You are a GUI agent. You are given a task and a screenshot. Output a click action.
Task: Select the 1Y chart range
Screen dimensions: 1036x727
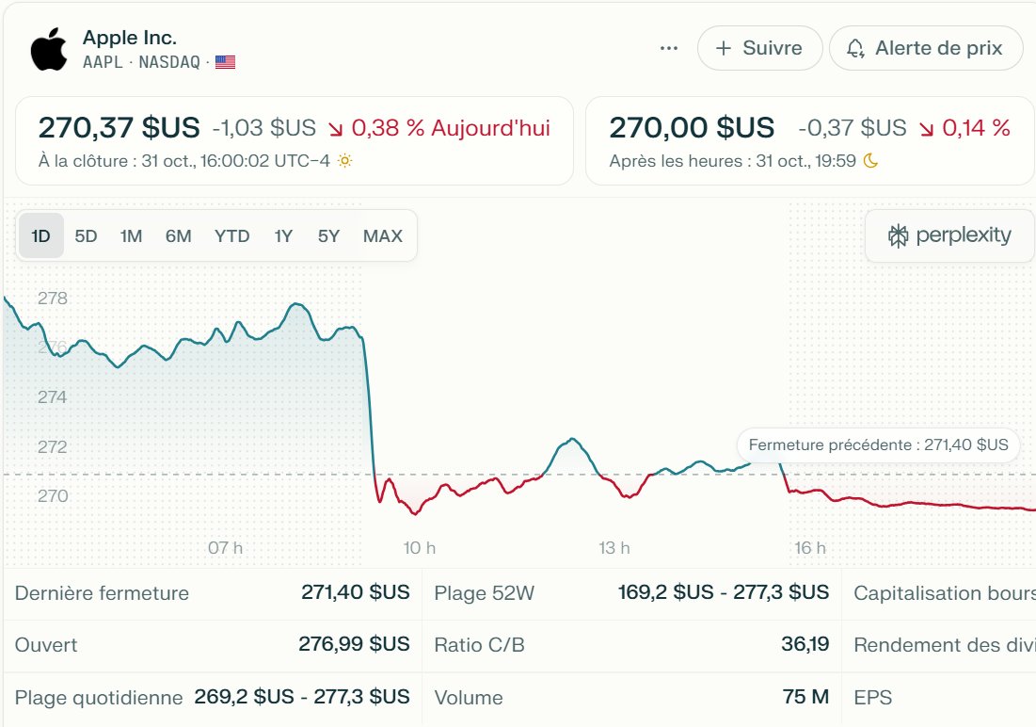(x=283, y=235)
